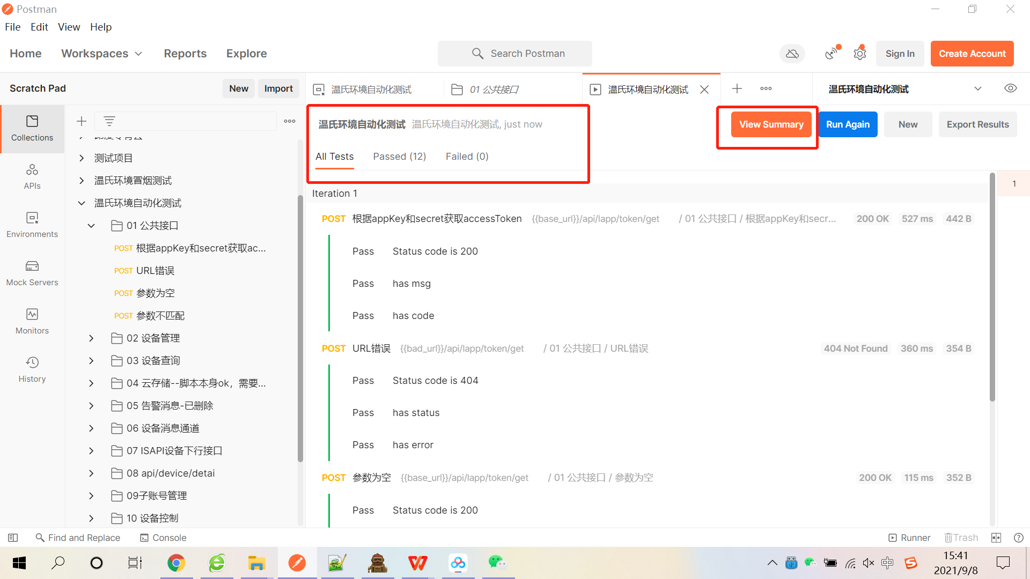Open the environment selector dropdown

pyautogui.click(x=977, y=88)
